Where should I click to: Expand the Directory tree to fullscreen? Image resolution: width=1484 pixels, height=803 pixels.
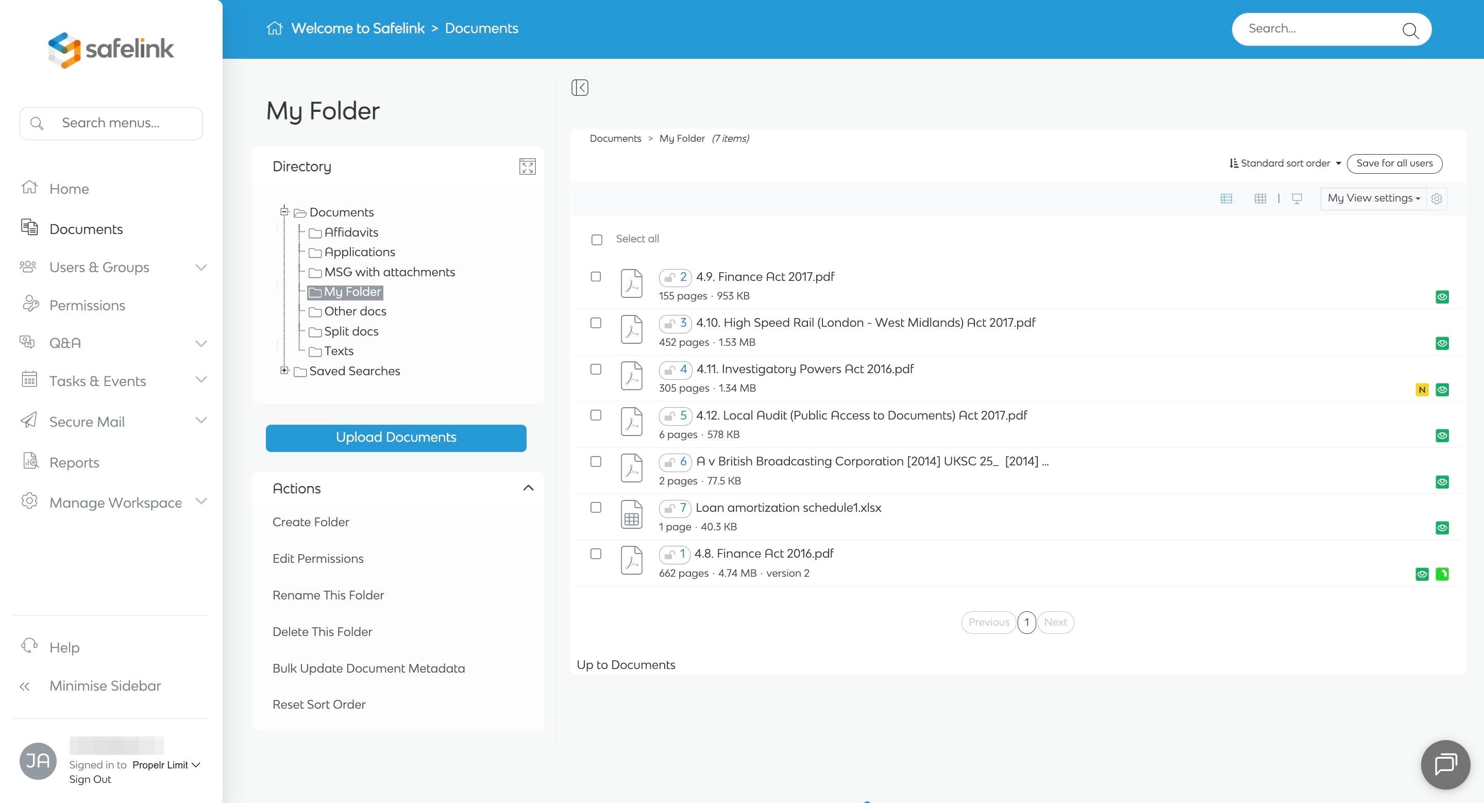[x=527, y=166]
